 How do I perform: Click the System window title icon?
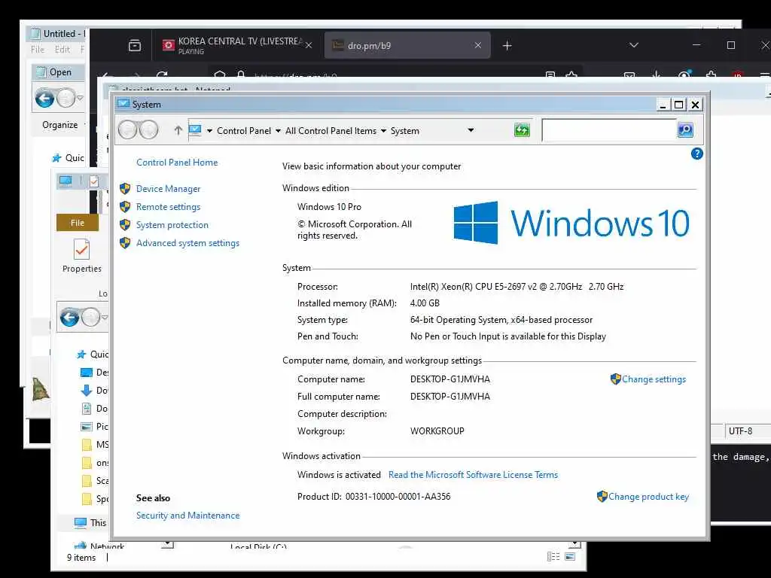point(123,104)
